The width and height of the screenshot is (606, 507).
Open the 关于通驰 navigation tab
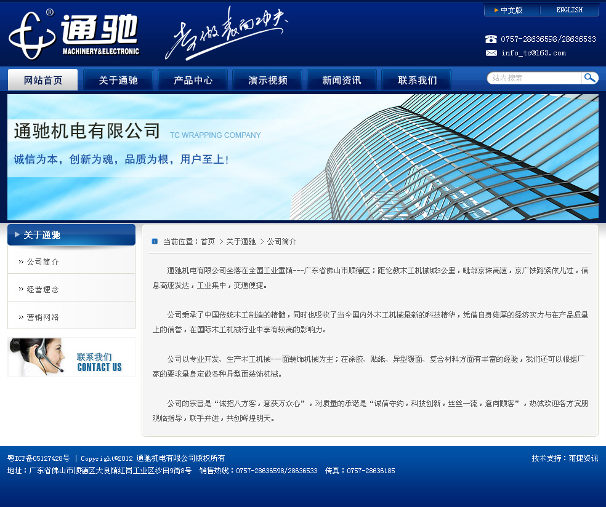point(118,80)
